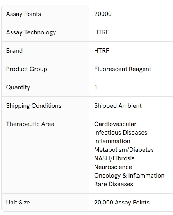The image size is (173, 215).
Task: Click the Product Group label
Action: point(27,69)
